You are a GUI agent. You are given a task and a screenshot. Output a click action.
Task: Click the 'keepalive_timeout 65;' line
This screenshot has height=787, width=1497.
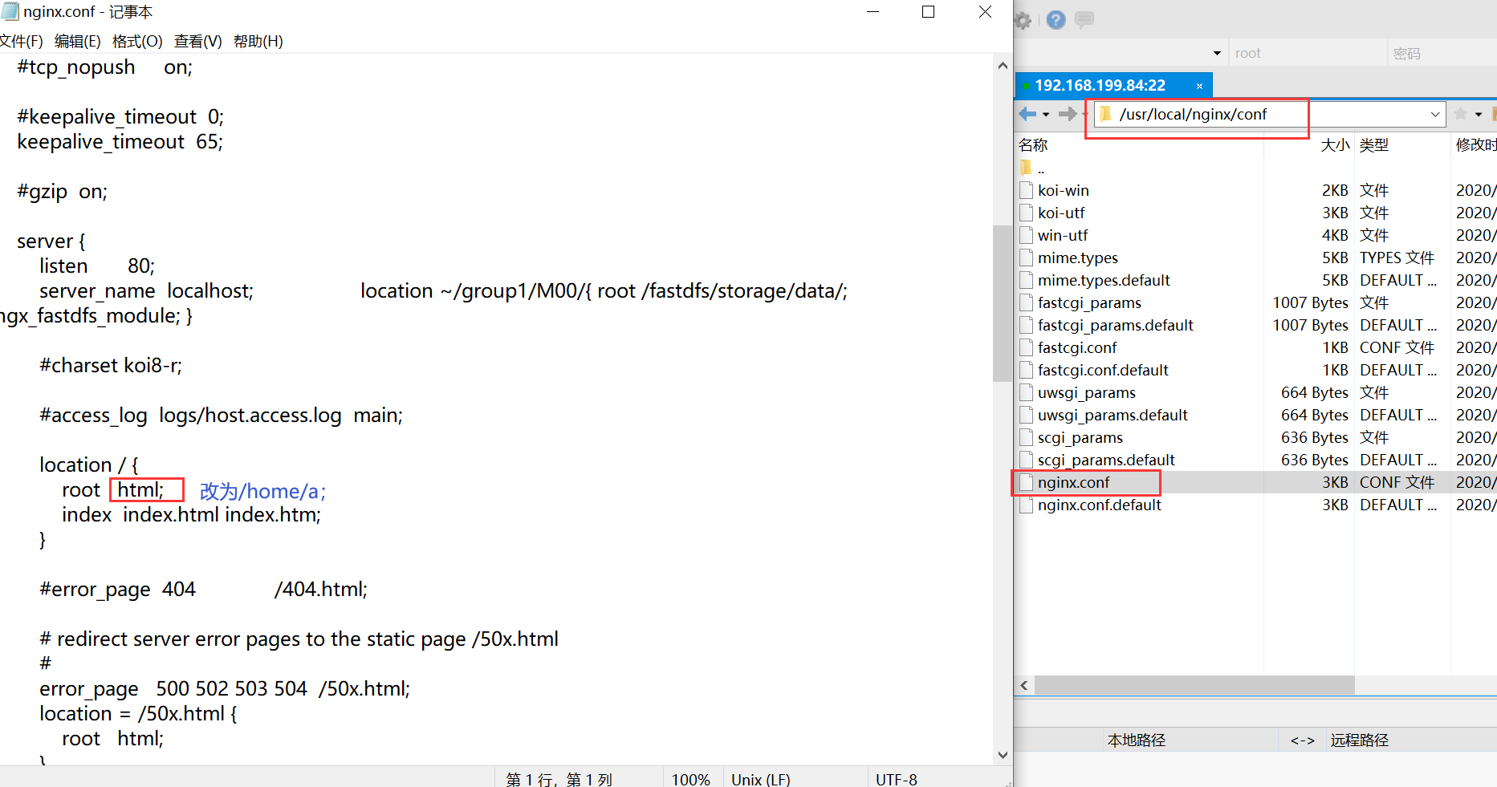coord(120,142)
